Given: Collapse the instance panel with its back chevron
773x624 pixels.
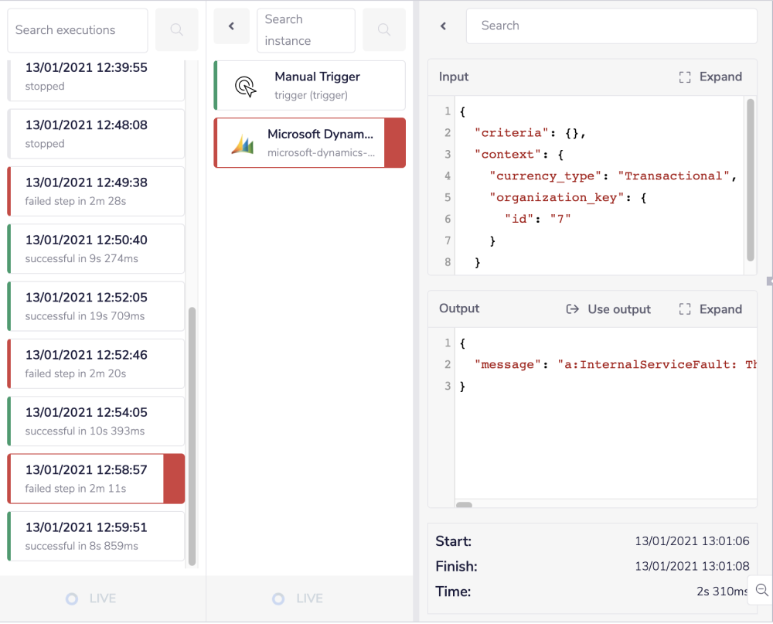Looking at the screenshot, I should pos(231,26).
